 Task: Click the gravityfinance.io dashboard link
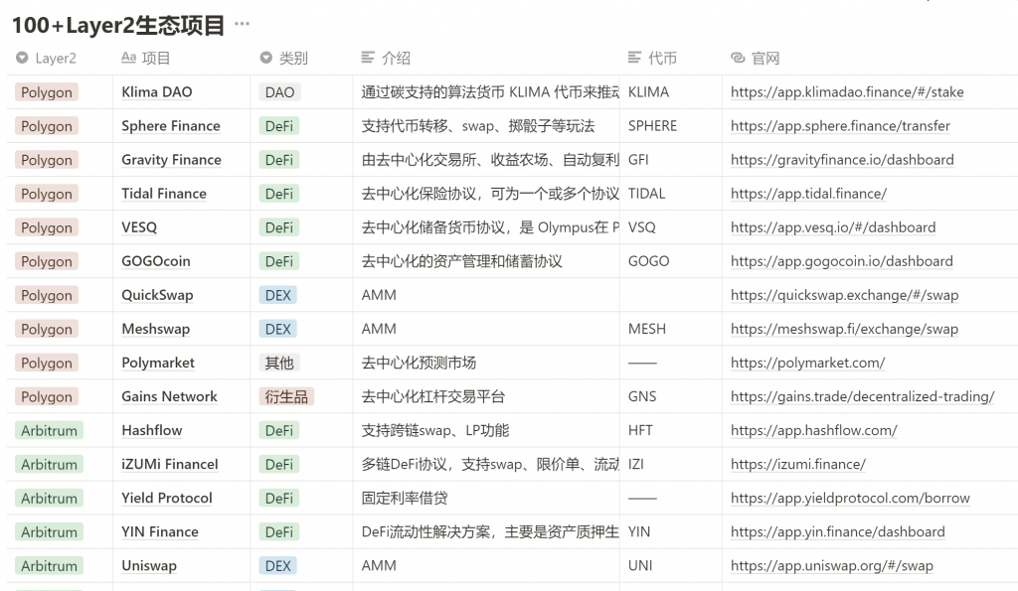(x=841, y=160)
